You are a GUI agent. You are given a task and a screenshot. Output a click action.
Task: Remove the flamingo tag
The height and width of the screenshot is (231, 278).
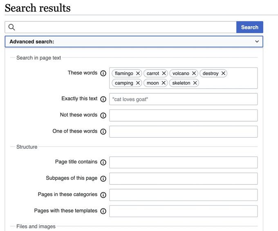click(x=138, y=73)
